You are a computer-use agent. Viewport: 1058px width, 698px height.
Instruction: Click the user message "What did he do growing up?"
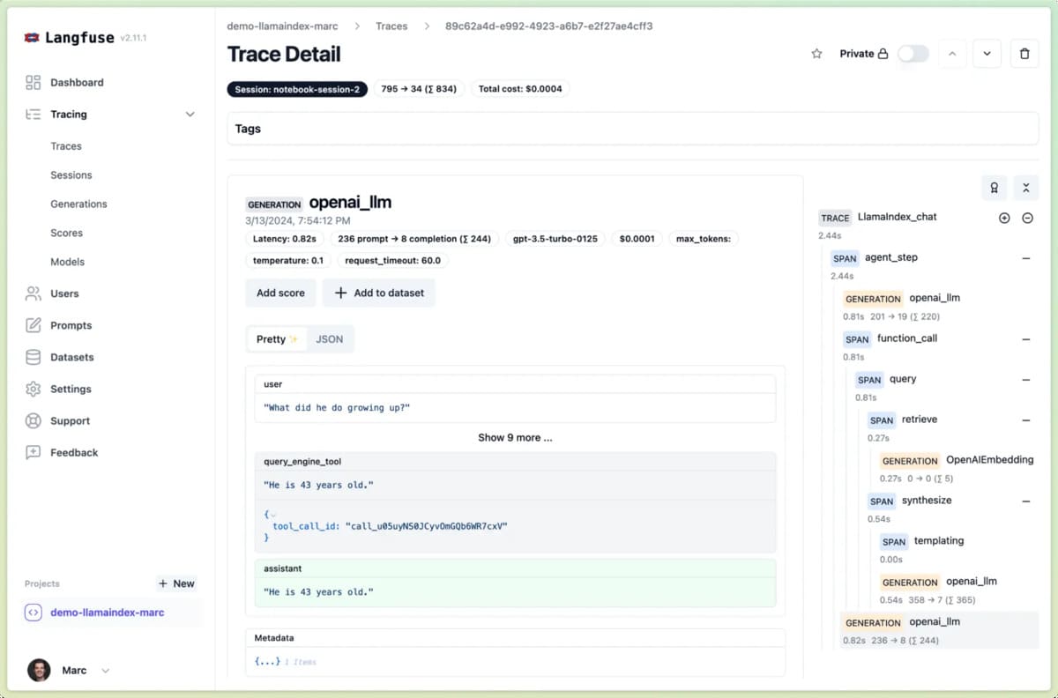[x=338, y=408]
